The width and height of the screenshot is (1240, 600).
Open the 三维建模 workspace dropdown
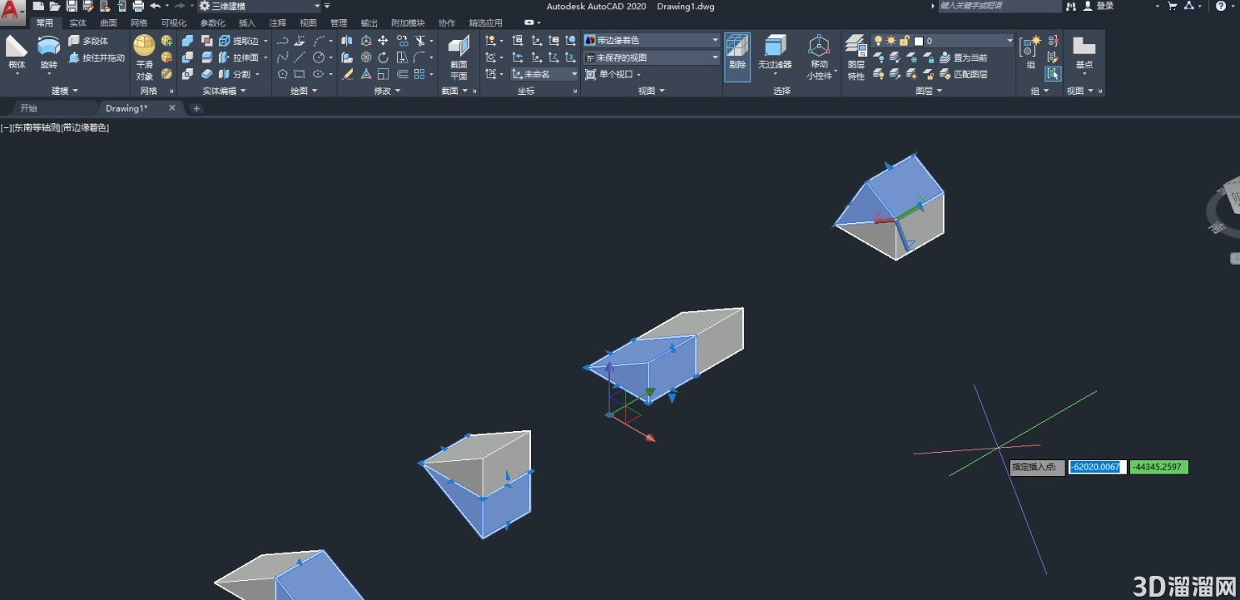[260, 6]
